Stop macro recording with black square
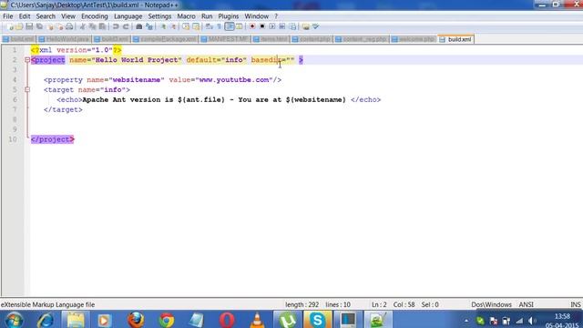583x328 pixels. click(262, 26)
